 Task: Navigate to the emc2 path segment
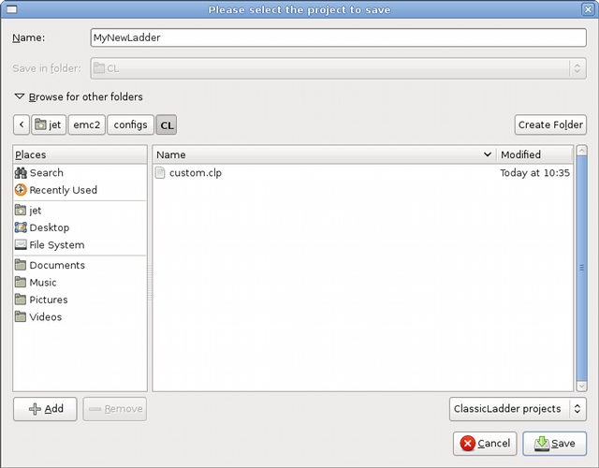click(87, 124)
